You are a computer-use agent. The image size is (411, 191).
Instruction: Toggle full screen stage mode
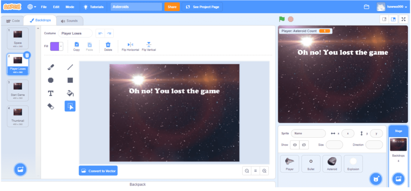click(x=403, y=19)
